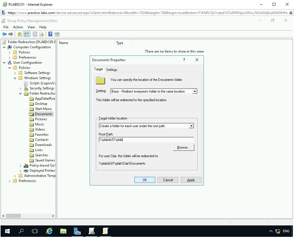Click the Forward arrow in toolbar

11,34
